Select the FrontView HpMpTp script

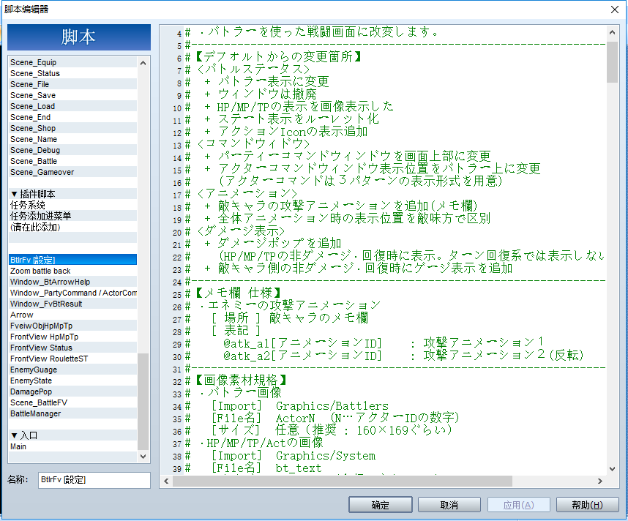[73, 337]
